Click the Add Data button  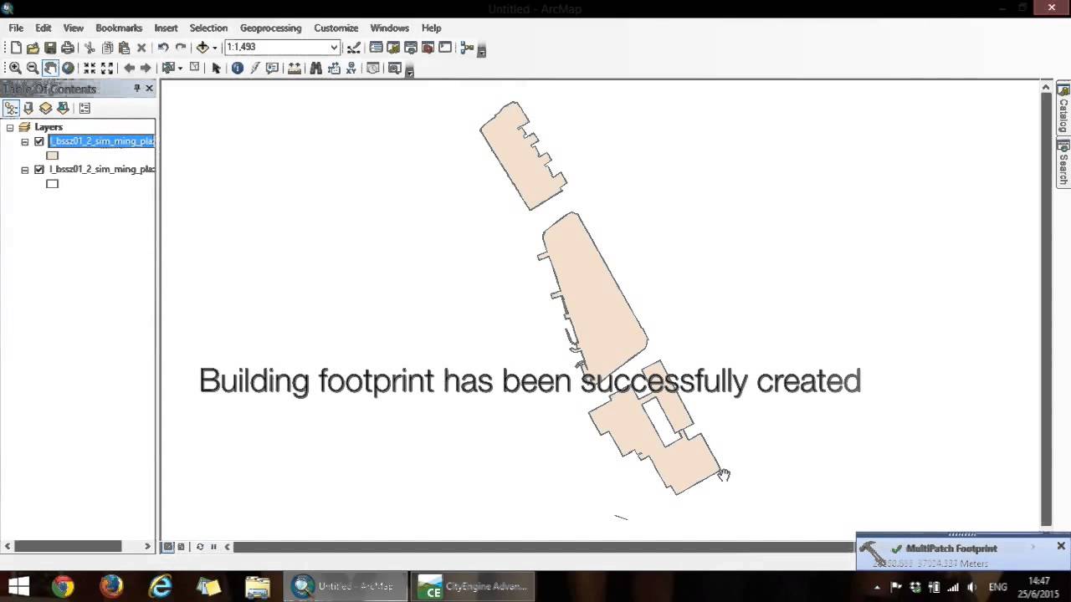[x=202, y=48]
